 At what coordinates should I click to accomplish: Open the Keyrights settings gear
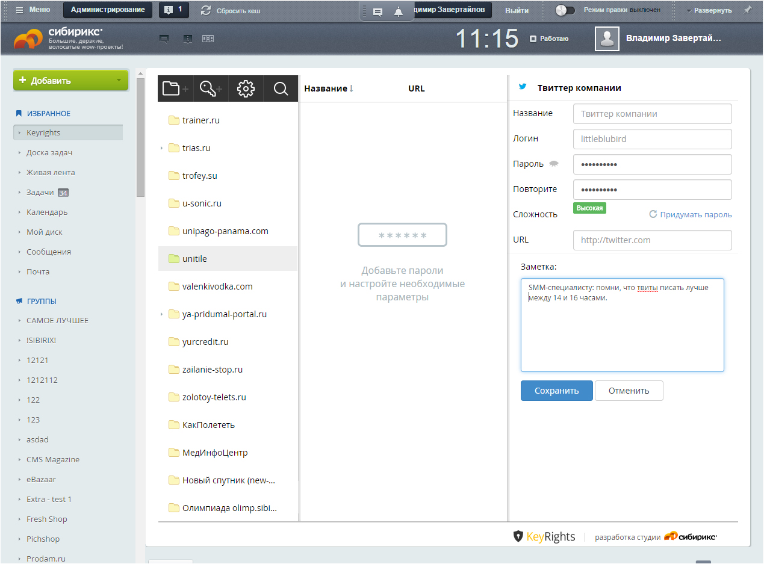(246, 89)
